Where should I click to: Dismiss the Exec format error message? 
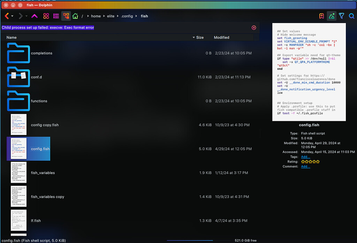click(x=254, y=28)
